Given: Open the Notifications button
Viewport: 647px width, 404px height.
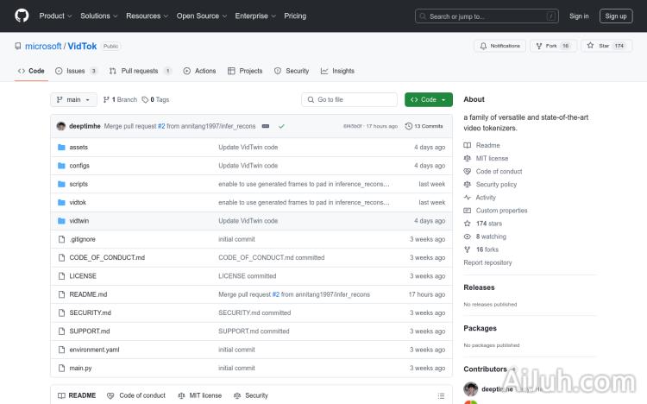Looking at the screenshot, I should click(x=499, y=46).
